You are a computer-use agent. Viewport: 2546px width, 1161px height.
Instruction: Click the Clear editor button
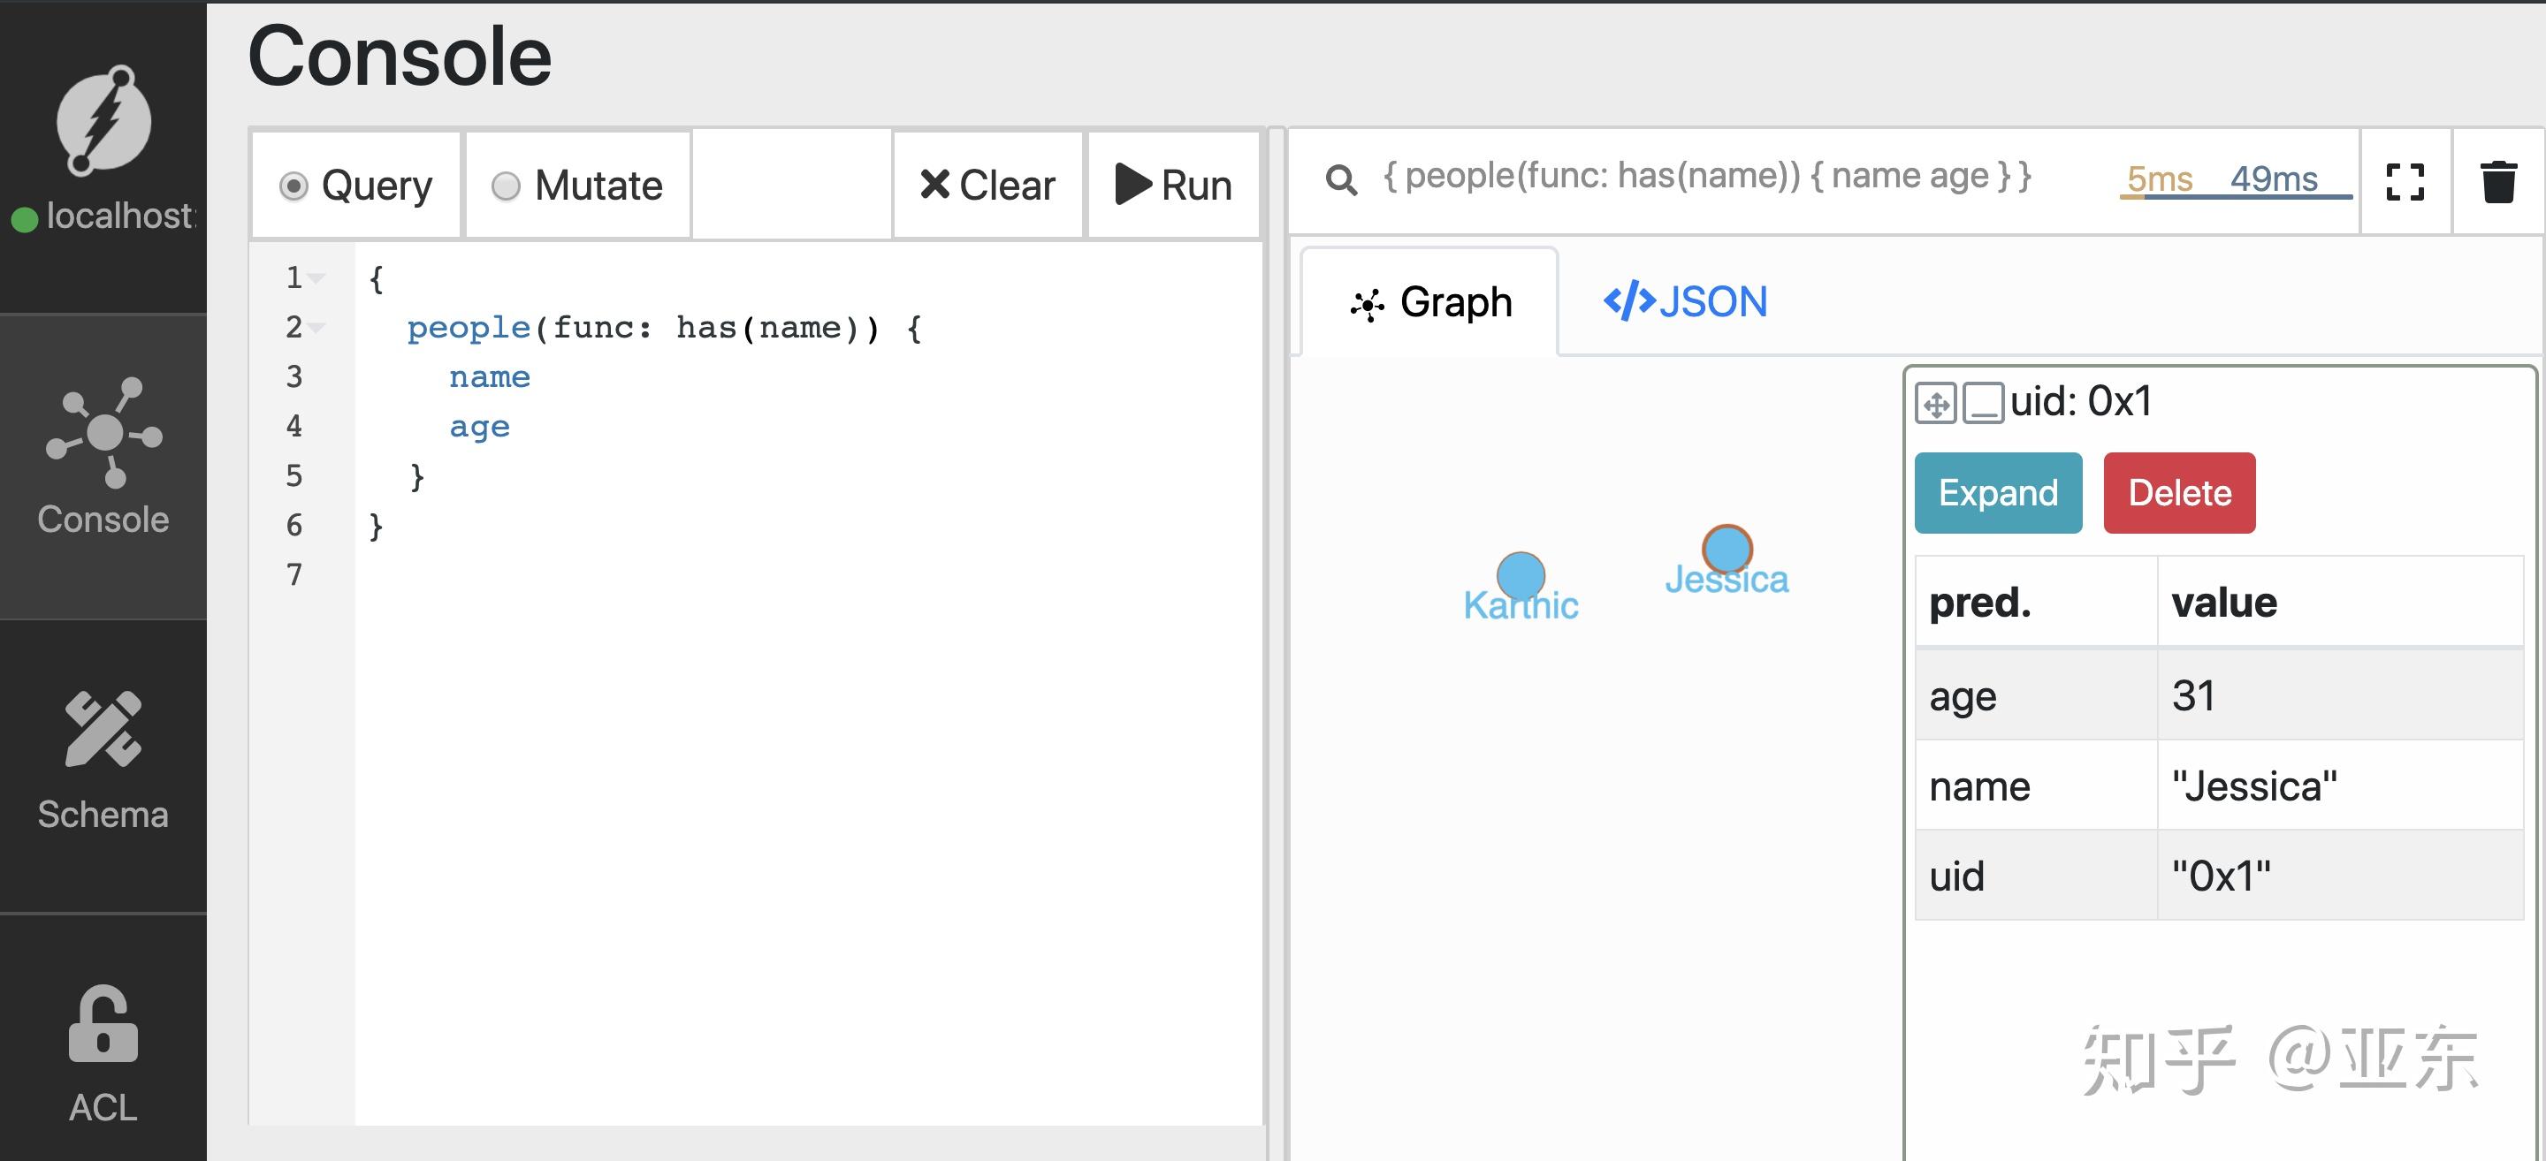coord(987,186)
